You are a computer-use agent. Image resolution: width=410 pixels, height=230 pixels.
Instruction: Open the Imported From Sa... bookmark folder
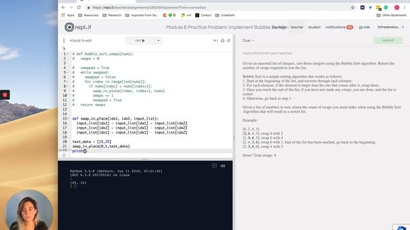[x=142, y=15]
